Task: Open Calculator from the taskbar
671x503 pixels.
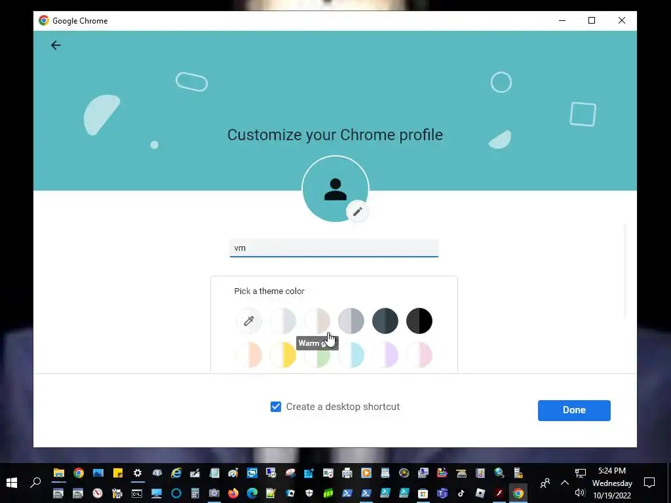Action: pyautogui.click(x=195, y=494)
